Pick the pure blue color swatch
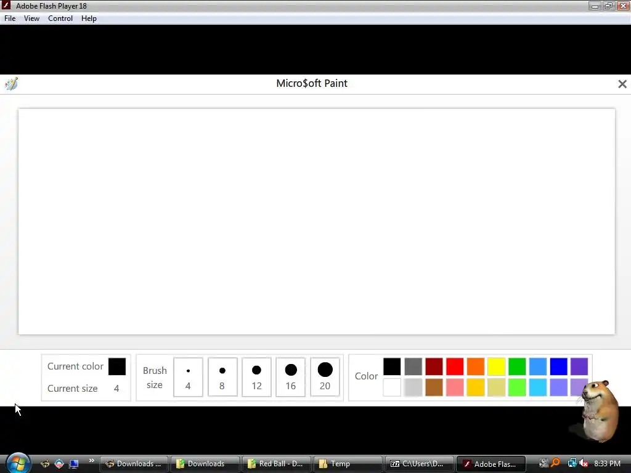The image size is (631, 473). 558,366
